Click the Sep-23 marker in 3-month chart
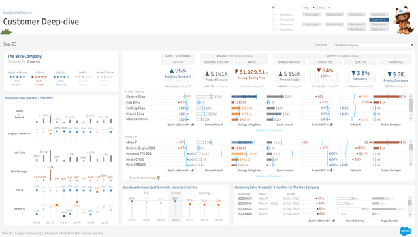Viewport: 418px width, 237px height. [175, 202]
